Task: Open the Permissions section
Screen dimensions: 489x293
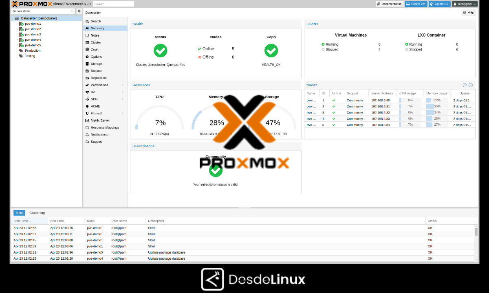Action: tap(105, 85)
